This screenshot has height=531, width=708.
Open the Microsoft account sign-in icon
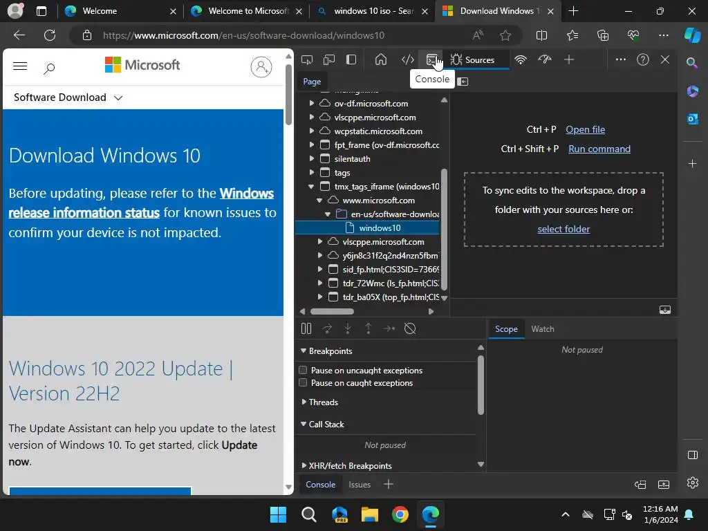261,67
